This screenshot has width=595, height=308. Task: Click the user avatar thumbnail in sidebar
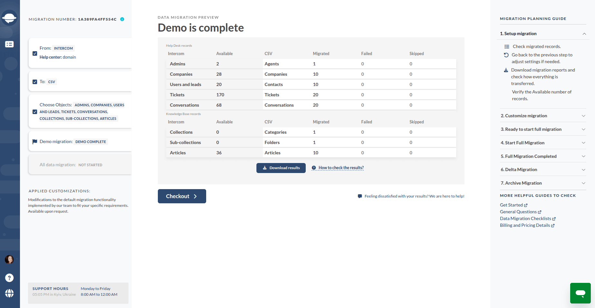coord(10,260)
